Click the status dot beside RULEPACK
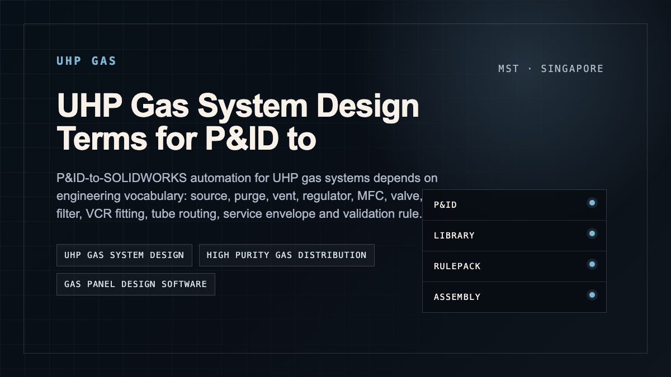The height and width of the screenshot is (377, 671). click(592, 264)
